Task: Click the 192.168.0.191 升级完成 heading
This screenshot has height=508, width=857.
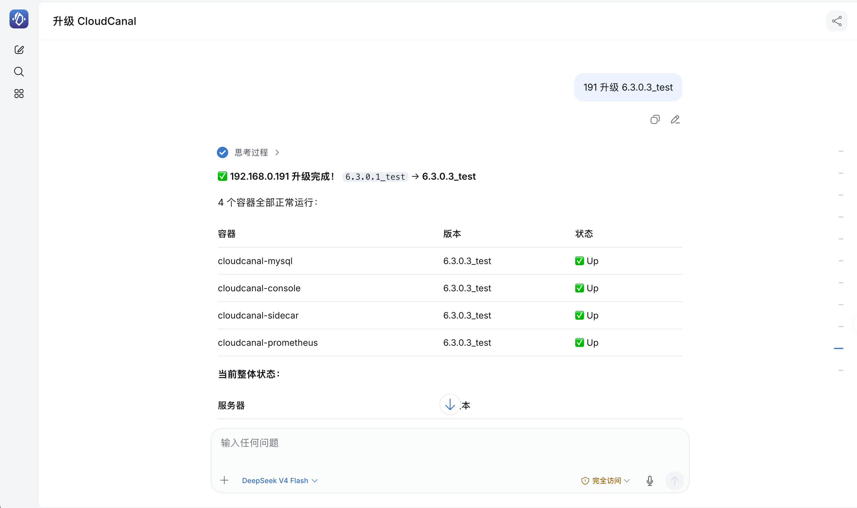Action: click(282, 176)
